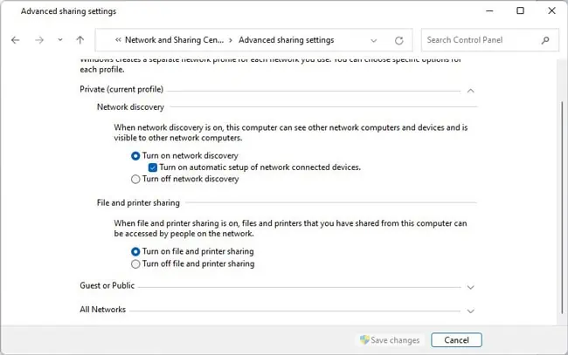Click the Forward navigation arrow
The image size is (568, 355).
pos(38,40)
